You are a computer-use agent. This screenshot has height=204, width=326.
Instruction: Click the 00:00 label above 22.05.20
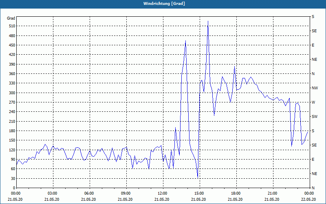pyautogui.click(x=309, y=193)
